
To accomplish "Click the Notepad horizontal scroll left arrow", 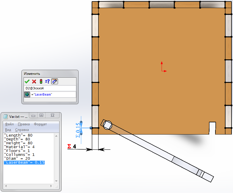I will coord(6,186).
